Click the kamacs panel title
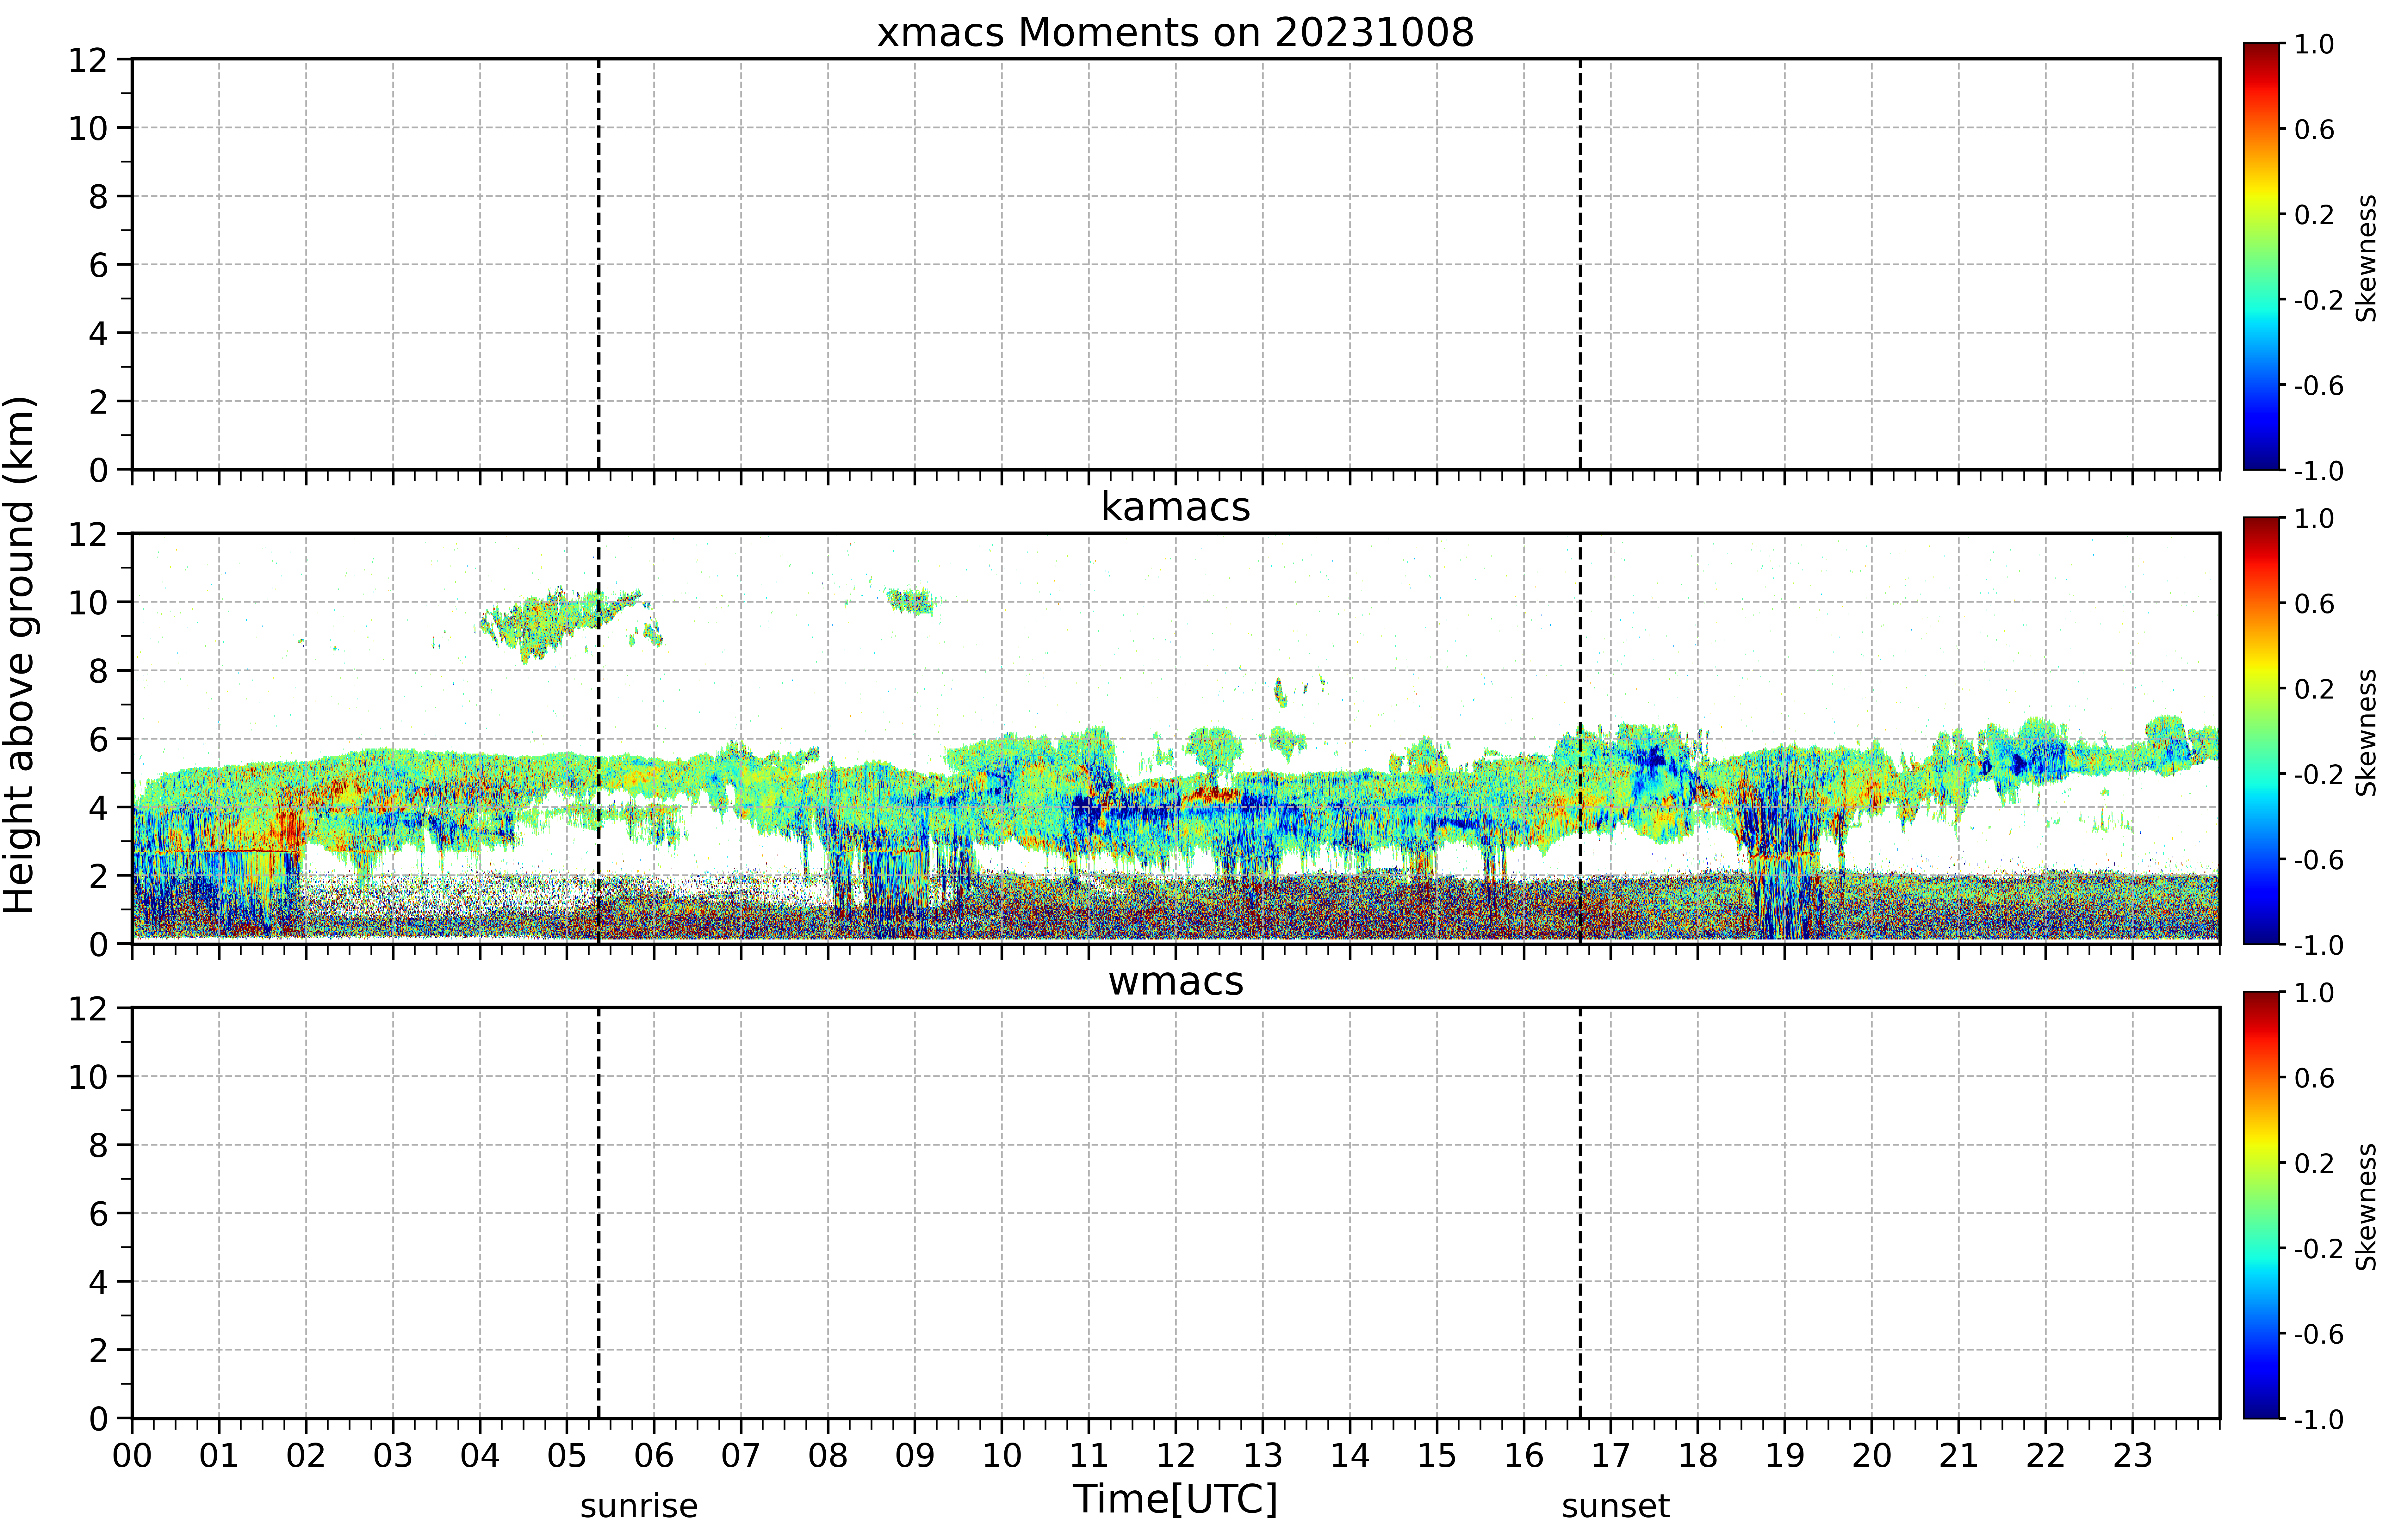This screenshot has height=1540, width=2395. (1176, 507)
